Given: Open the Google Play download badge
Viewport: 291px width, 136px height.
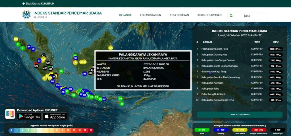Looking at the screenshot, I should pos(29,116).
